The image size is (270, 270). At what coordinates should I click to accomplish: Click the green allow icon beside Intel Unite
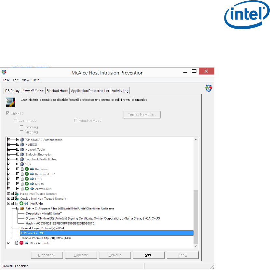[21, 203]
